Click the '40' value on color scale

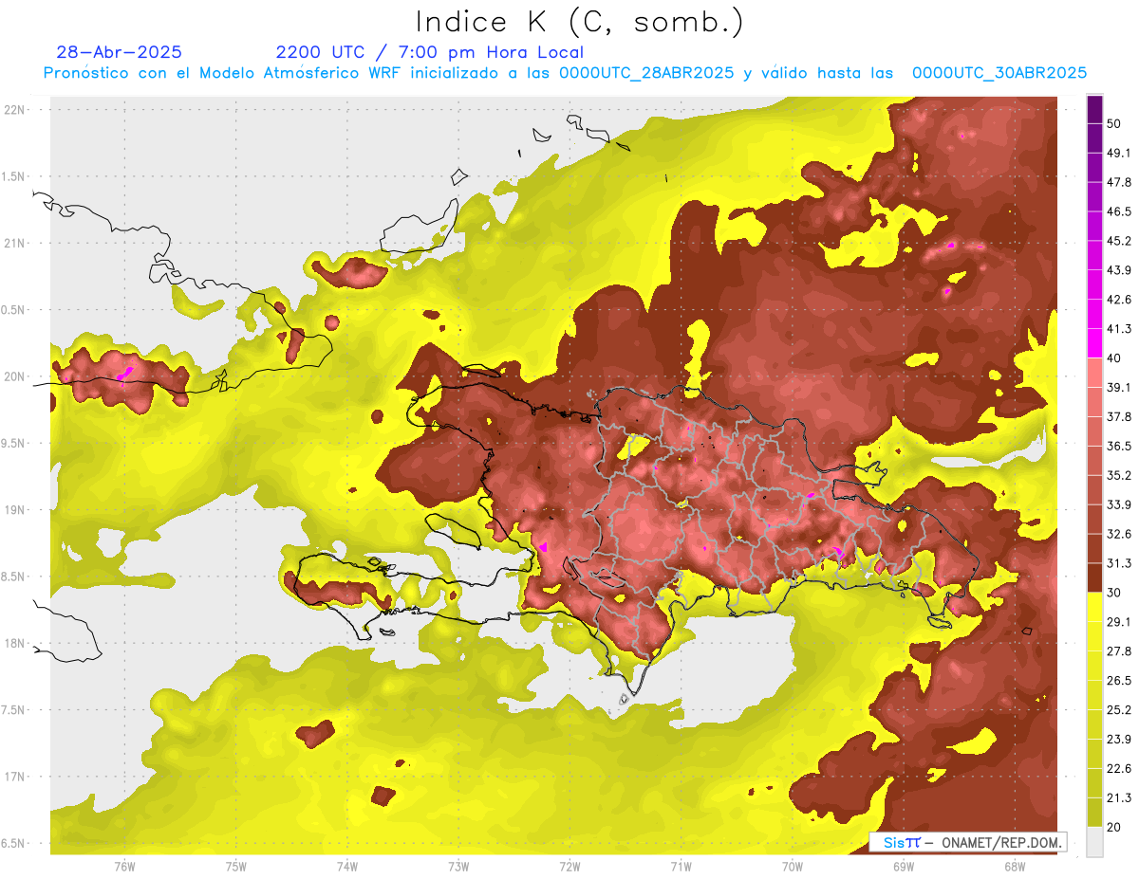tap(1115, 358)
